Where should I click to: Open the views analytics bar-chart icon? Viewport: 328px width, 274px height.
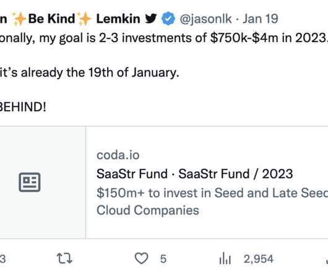(x=225, y=259)
